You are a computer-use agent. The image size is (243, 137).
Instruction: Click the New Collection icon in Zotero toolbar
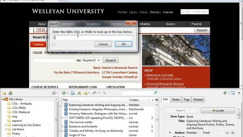(x=4, y=93)
